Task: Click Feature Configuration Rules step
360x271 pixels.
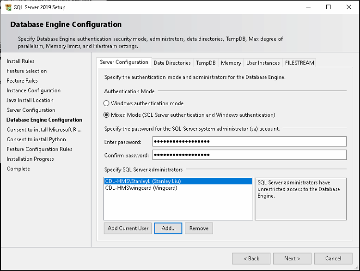Action: pos(39,149)
